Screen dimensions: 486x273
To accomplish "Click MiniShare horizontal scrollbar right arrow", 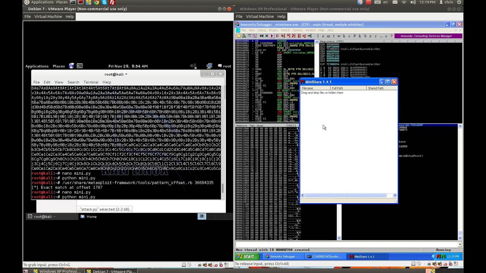I will 394,195.
